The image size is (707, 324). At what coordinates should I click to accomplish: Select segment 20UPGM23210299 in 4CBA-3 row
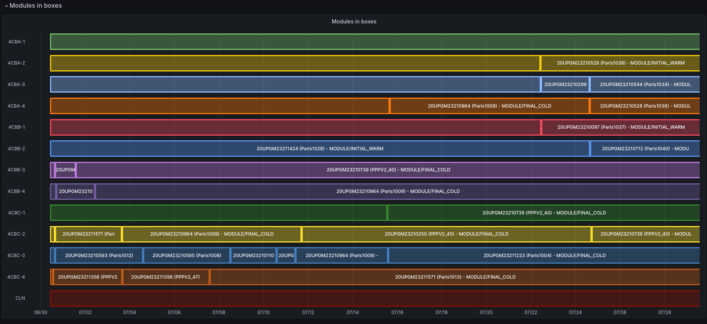[x=565, y=85]
